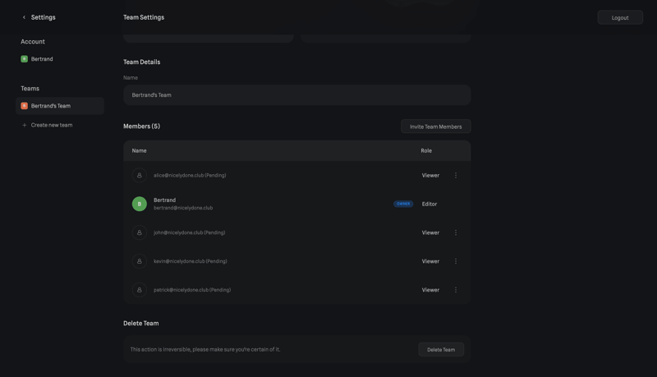Click john@nicelydone.club (Pending) text

point(190,233)
